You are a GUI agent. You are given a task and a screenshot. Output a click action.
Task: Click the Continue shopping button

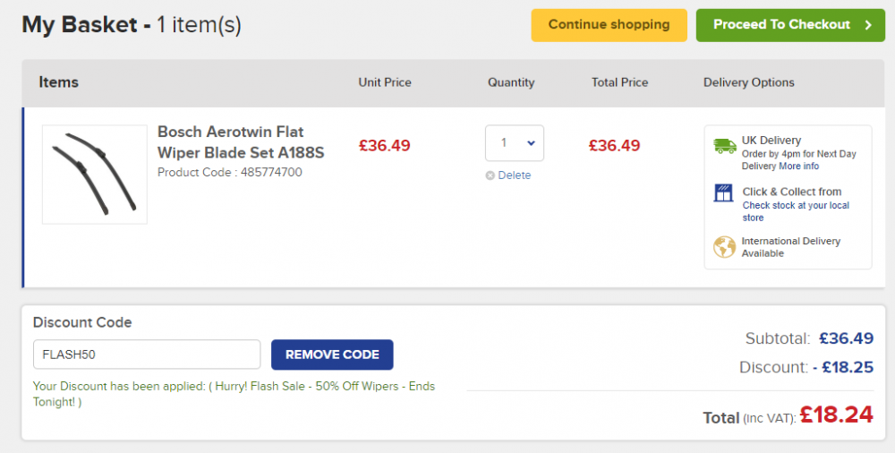click(609, 25)
